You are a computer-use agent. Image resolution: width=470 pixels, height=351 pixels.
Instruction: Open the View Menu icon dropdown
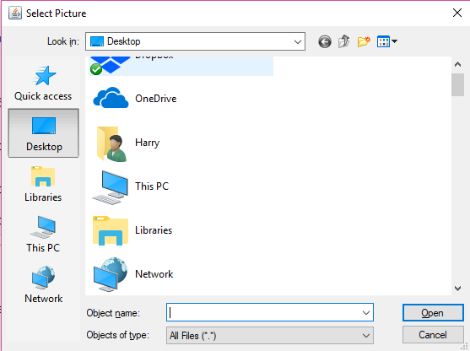(x=387, y=41)
